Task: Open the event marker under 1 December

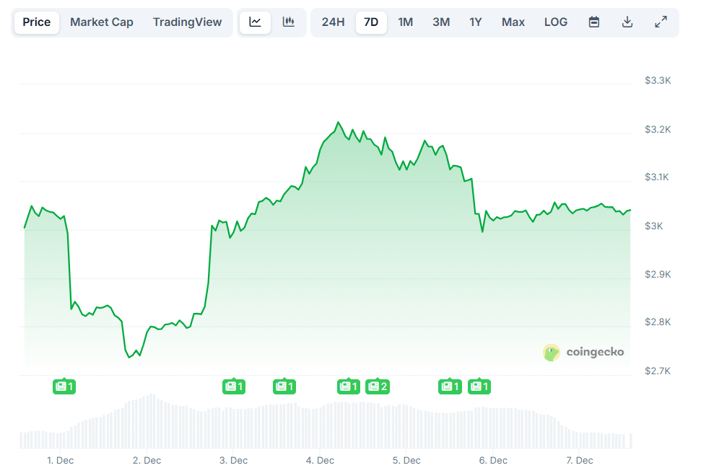Action: click(64, 386)
